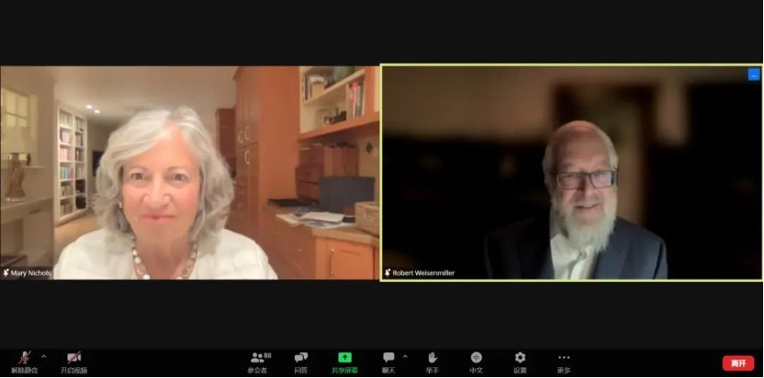Viewport: 764px width, 378px height.
Task: Open blue ellipsis menu on Robert's video
Action: 754,74
